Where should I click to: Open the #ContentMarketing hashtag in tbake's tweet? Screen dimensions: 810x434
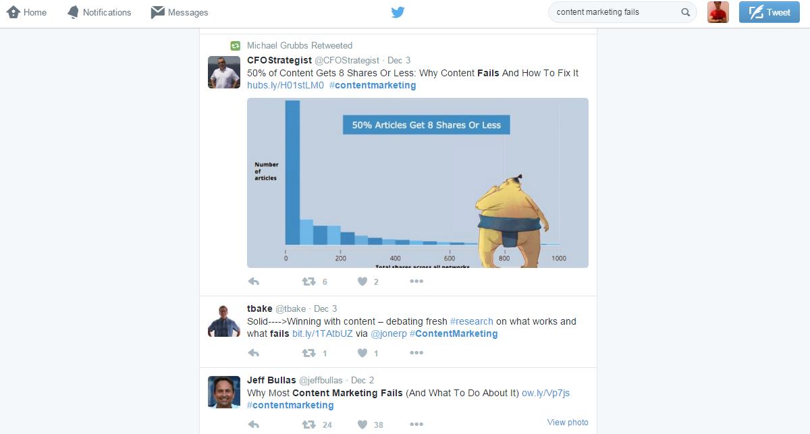(454, 333)
